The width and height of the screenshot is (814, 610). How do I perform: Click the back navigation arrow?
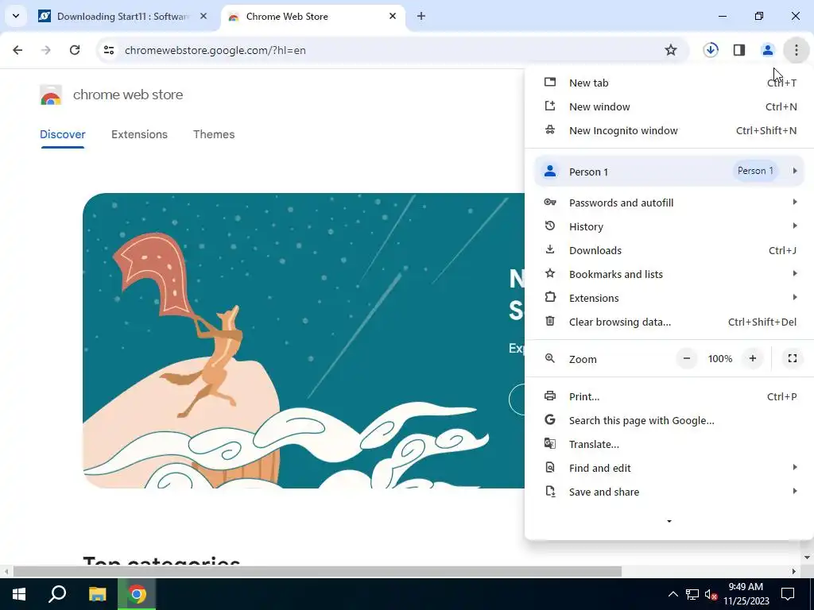(x=17, y=50)
